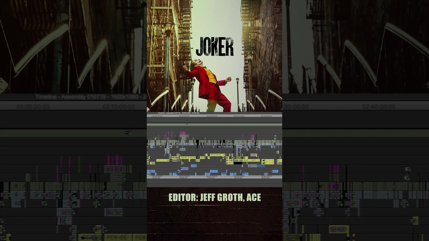This screenshot has height=241, width=429.
Task: Select the black clip within the yellow track
Action: pos(238,163)
